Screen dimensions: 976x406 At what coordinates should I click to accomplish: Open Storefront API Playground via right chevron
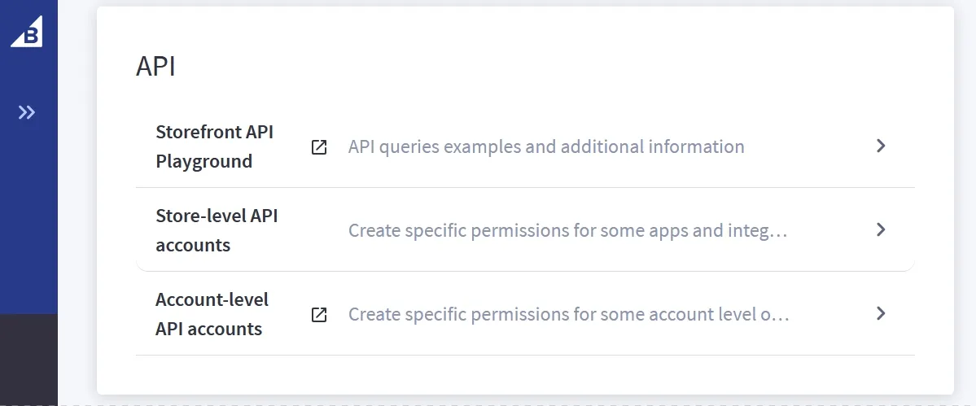click(880, 146)
